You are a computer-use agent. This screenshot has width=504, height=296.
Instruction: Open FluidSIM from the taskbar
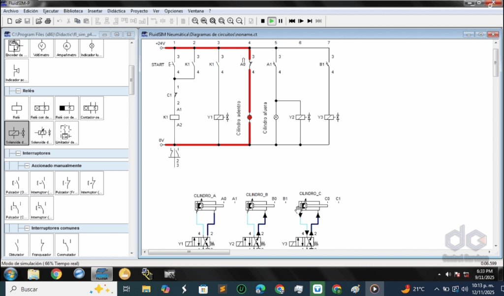pyautogui.click(x=103, y=274)
